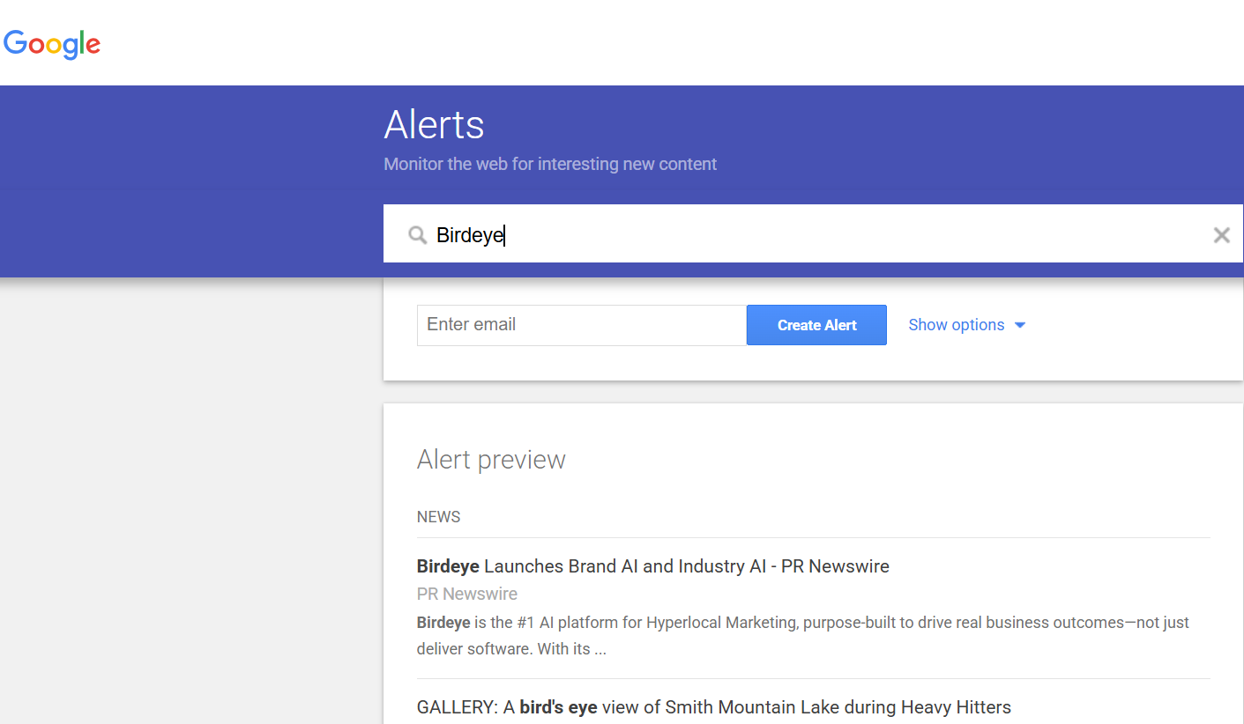Open the bird's eye view gallery article
This screenshot has width=1244, height=724.
(713, 707)
